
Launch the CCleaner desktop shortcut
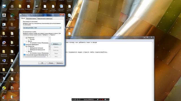pos(4,98)
